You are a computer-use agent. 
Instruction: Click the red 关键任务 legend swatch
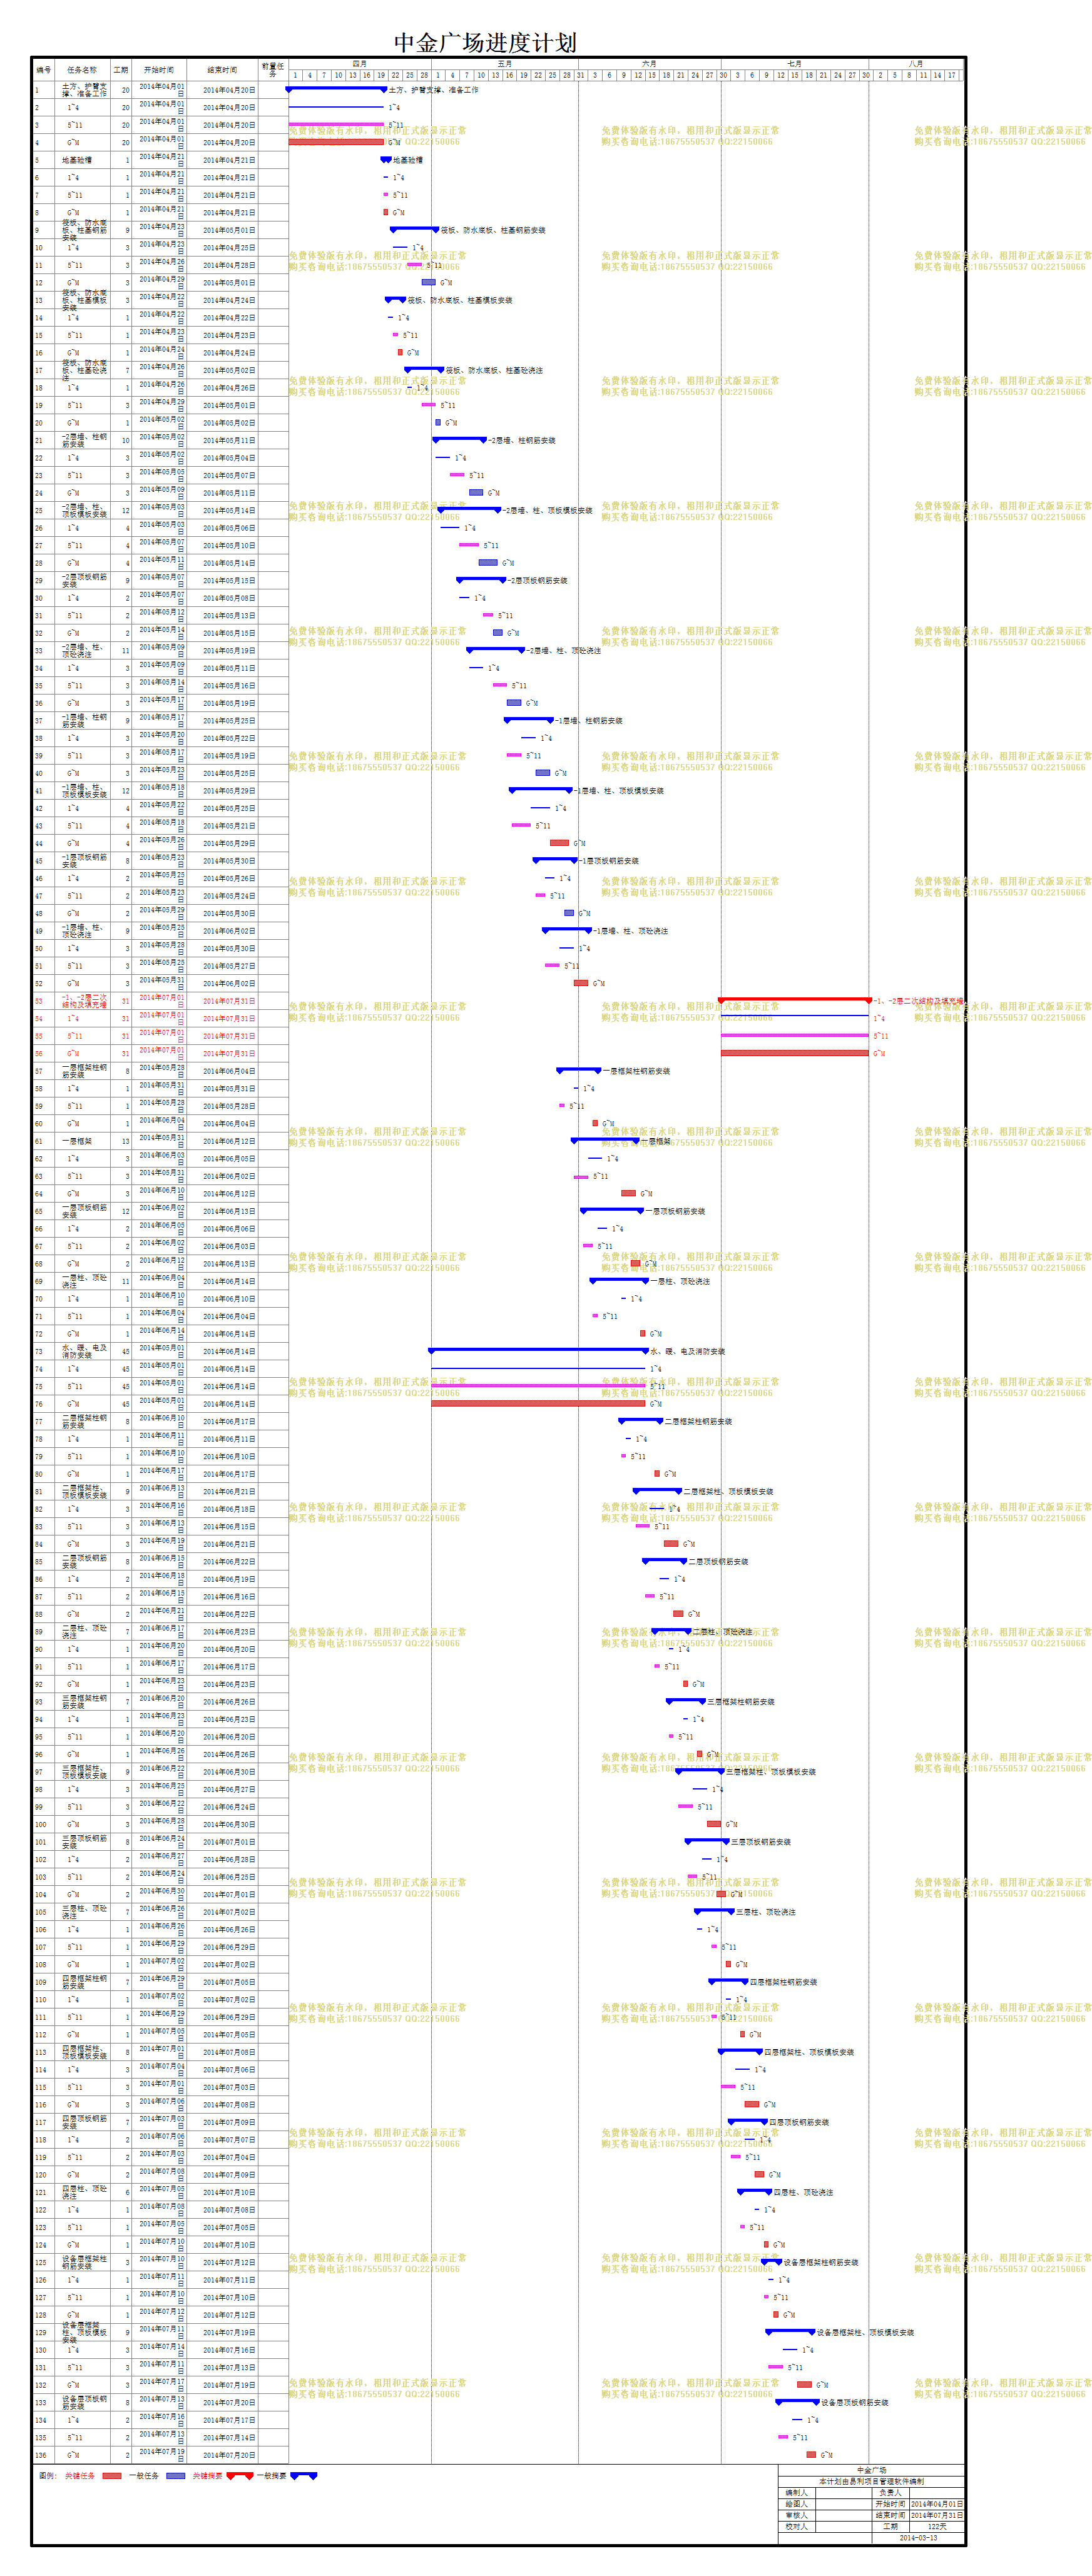(x=111, y=2476)
